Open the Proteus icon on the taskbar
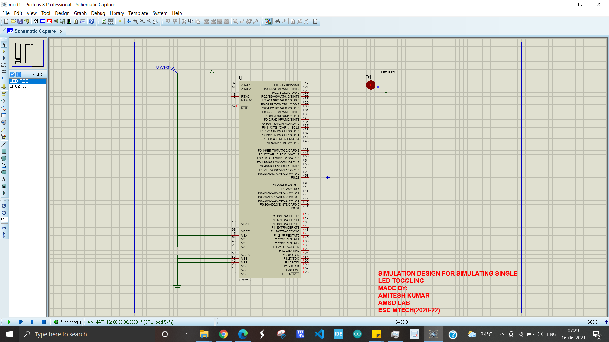 click(434, 334)
